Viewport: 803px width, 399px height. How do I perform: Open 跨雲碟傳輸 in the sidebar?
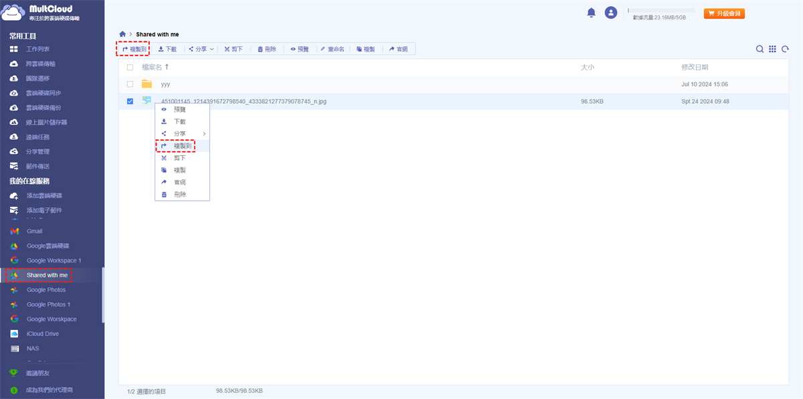[x=41, y=64]
